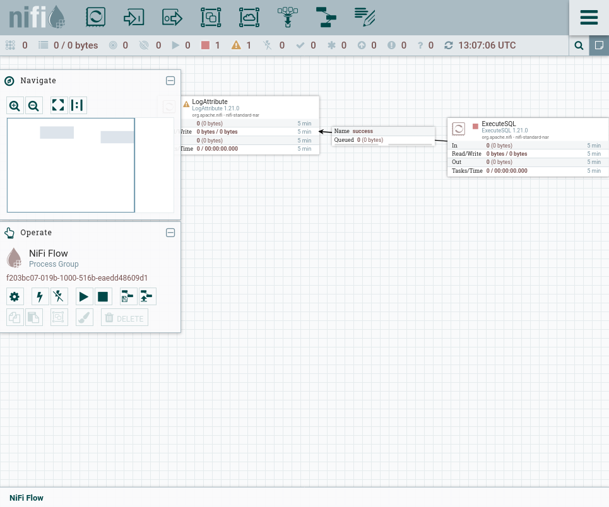This screenshot has height=507, width=609.
Task: Click ExecuteSQL Tasks/Time row
Action: (528, 171)
